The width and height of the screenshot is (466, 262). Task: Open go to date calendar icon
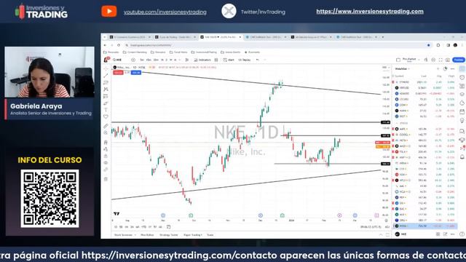[x=168, y=227]
